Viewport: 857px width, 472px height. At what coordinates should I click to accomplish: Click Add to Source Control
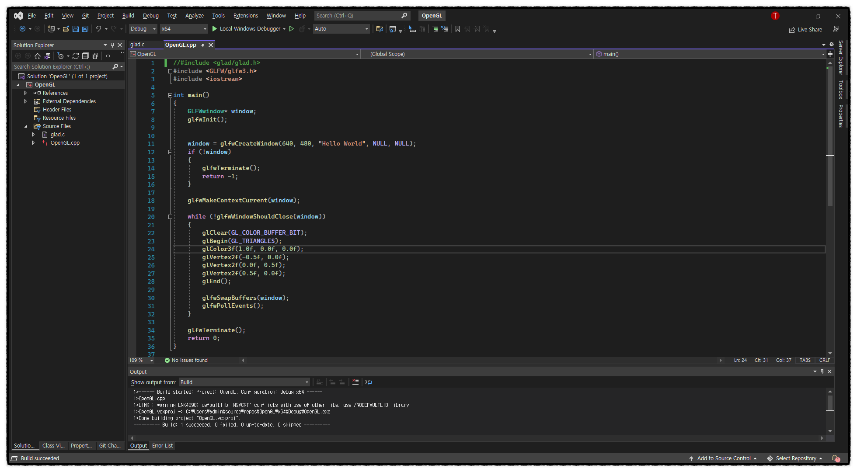[x=723, y=458]
